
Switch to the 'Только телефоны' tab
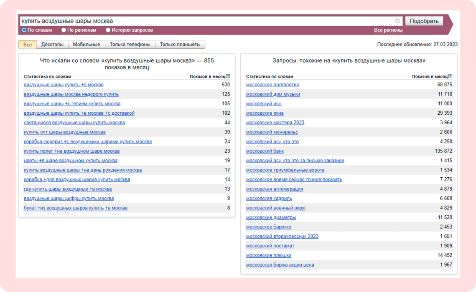click(x=130, y=45)
